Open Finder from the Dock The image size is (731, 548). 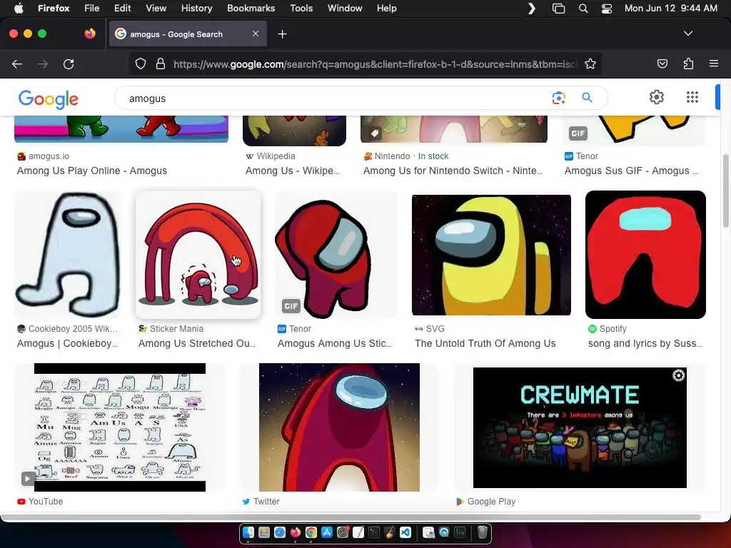pos(248,532)
